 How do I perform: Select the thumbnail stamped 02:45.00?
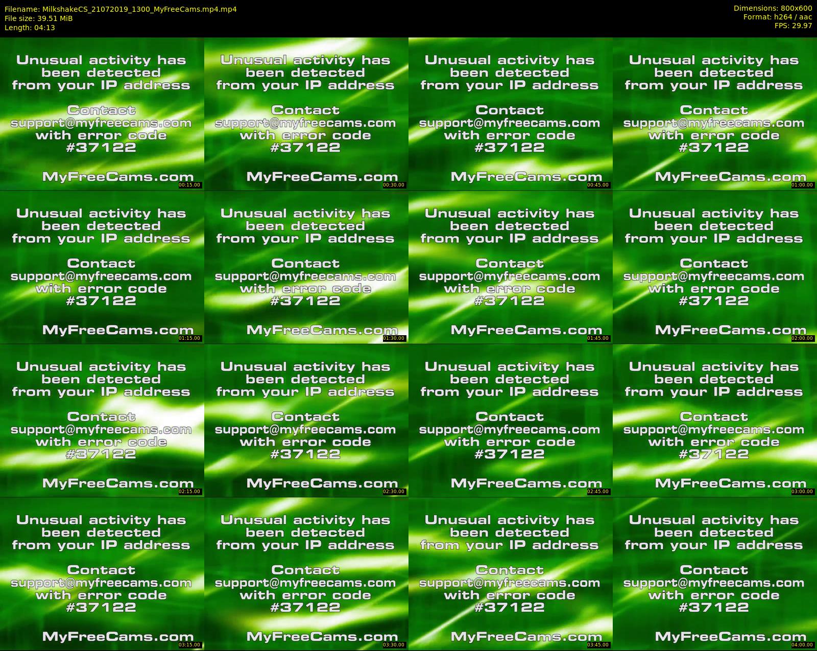511,421
